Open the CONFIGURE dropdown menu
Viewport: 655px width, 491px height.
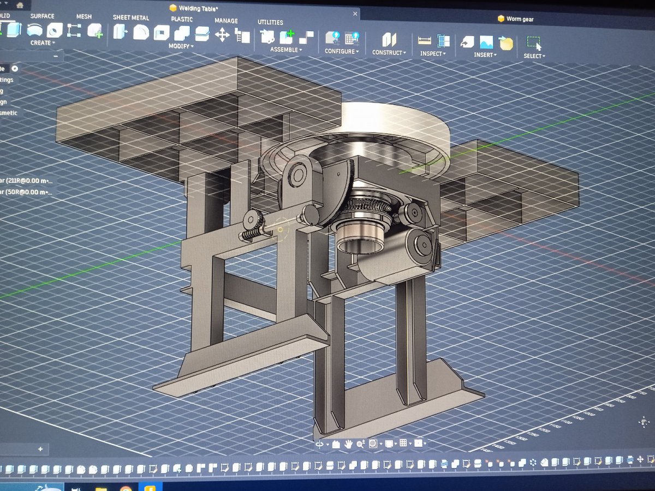pyautogui.click(x=342, y=51)
